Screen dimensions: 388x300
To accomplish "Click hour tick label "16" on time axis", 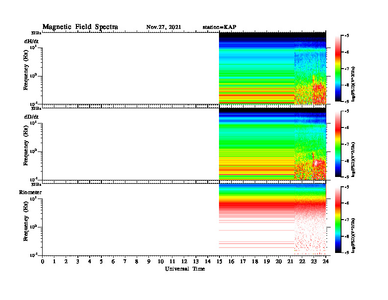I will point(231,262).
